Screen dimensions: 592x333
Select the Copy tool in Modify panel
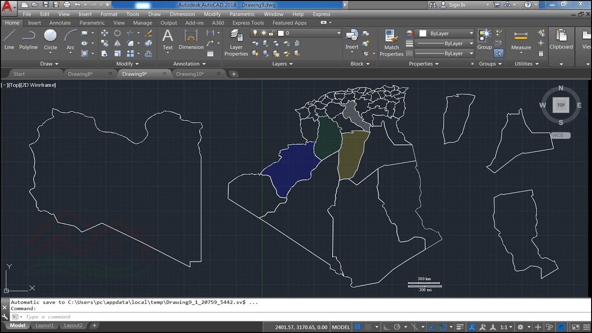(105, 43)
